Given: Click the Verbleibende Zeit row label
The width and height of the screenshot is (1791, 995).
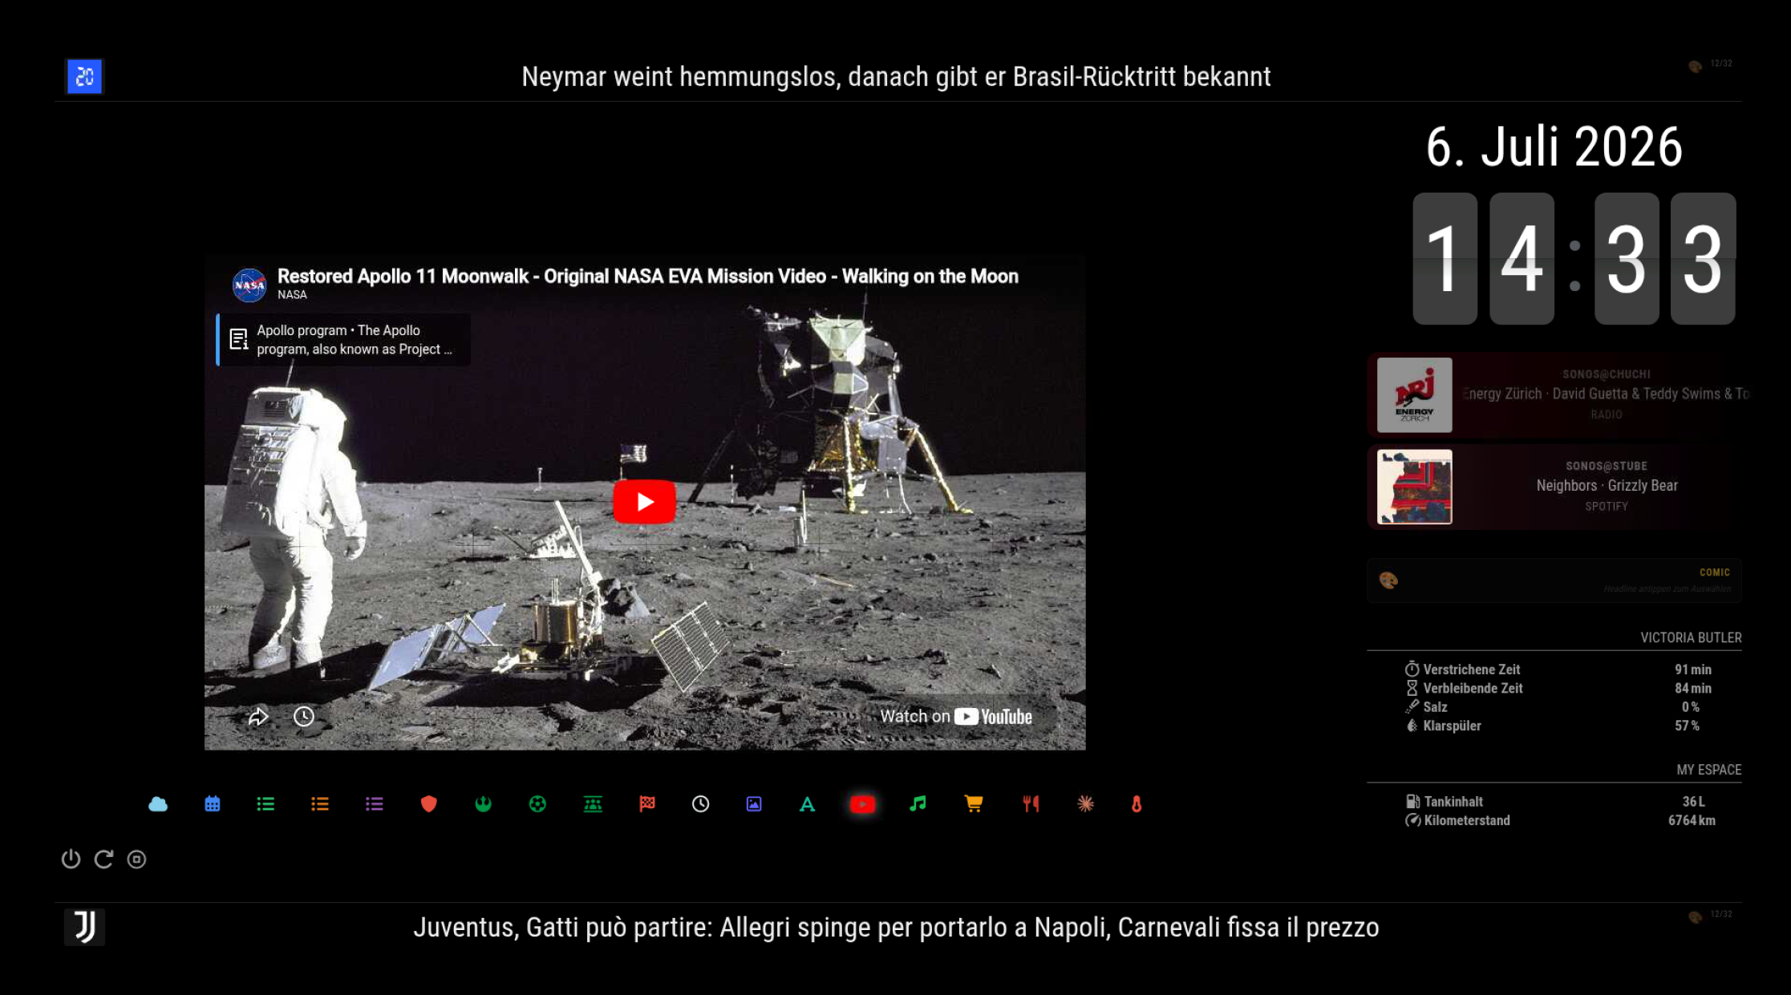Looking at the screenshot, I should pos(1473,689).
